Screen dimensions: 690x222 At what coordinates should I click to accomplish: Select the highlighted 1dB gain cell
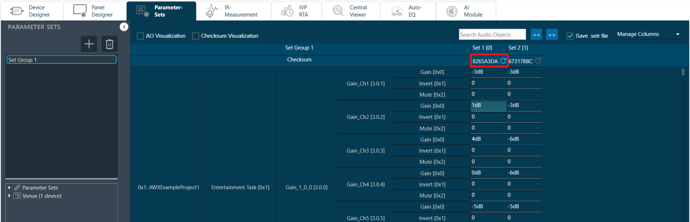[x=488, y=105]
